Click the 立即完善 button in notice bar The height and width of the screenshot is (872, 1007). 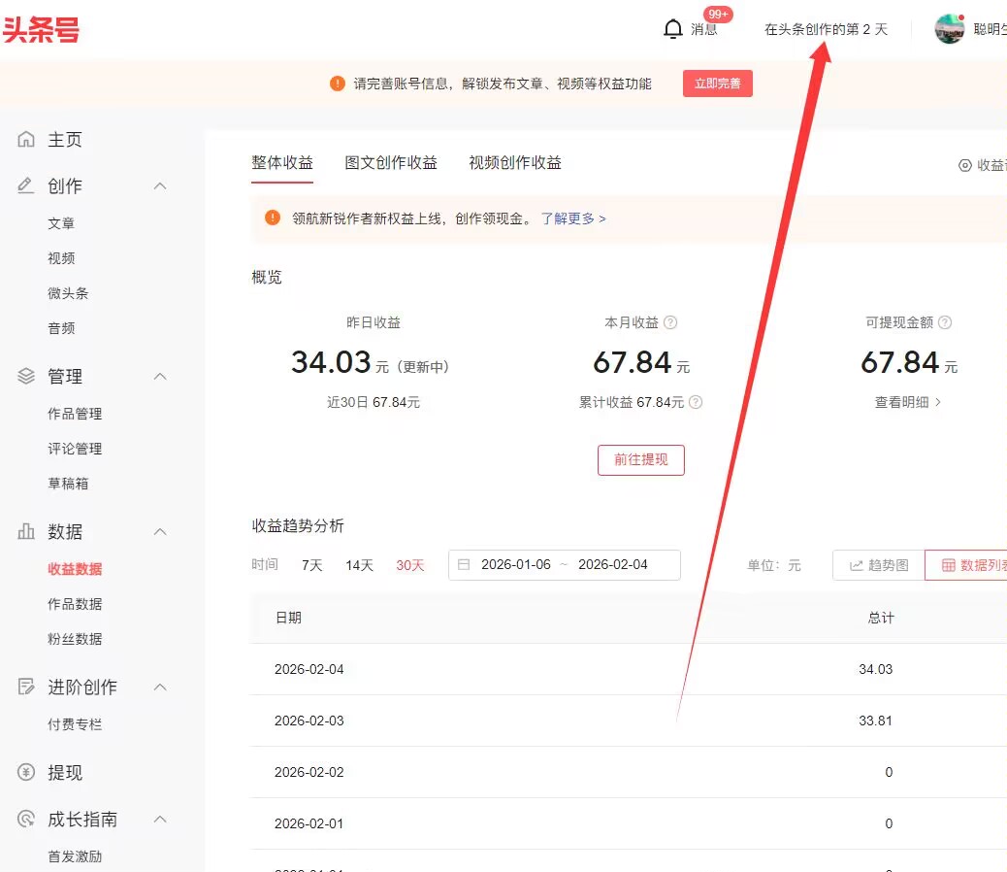[717, 84]
